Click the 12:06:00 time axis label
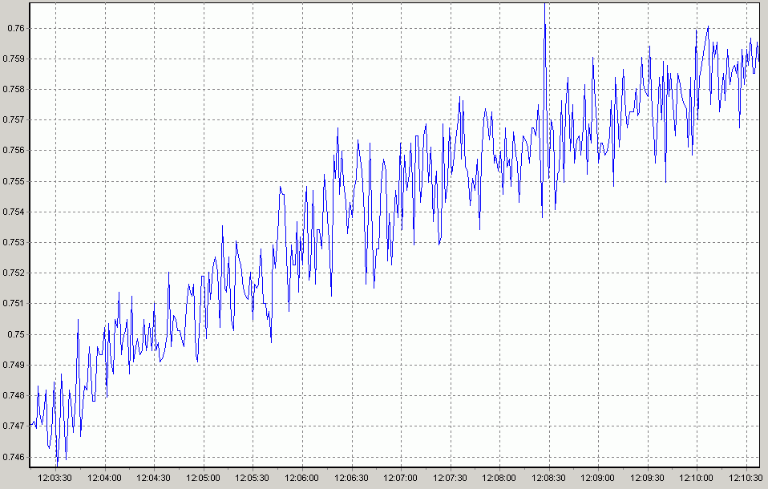 pos(302,478)
